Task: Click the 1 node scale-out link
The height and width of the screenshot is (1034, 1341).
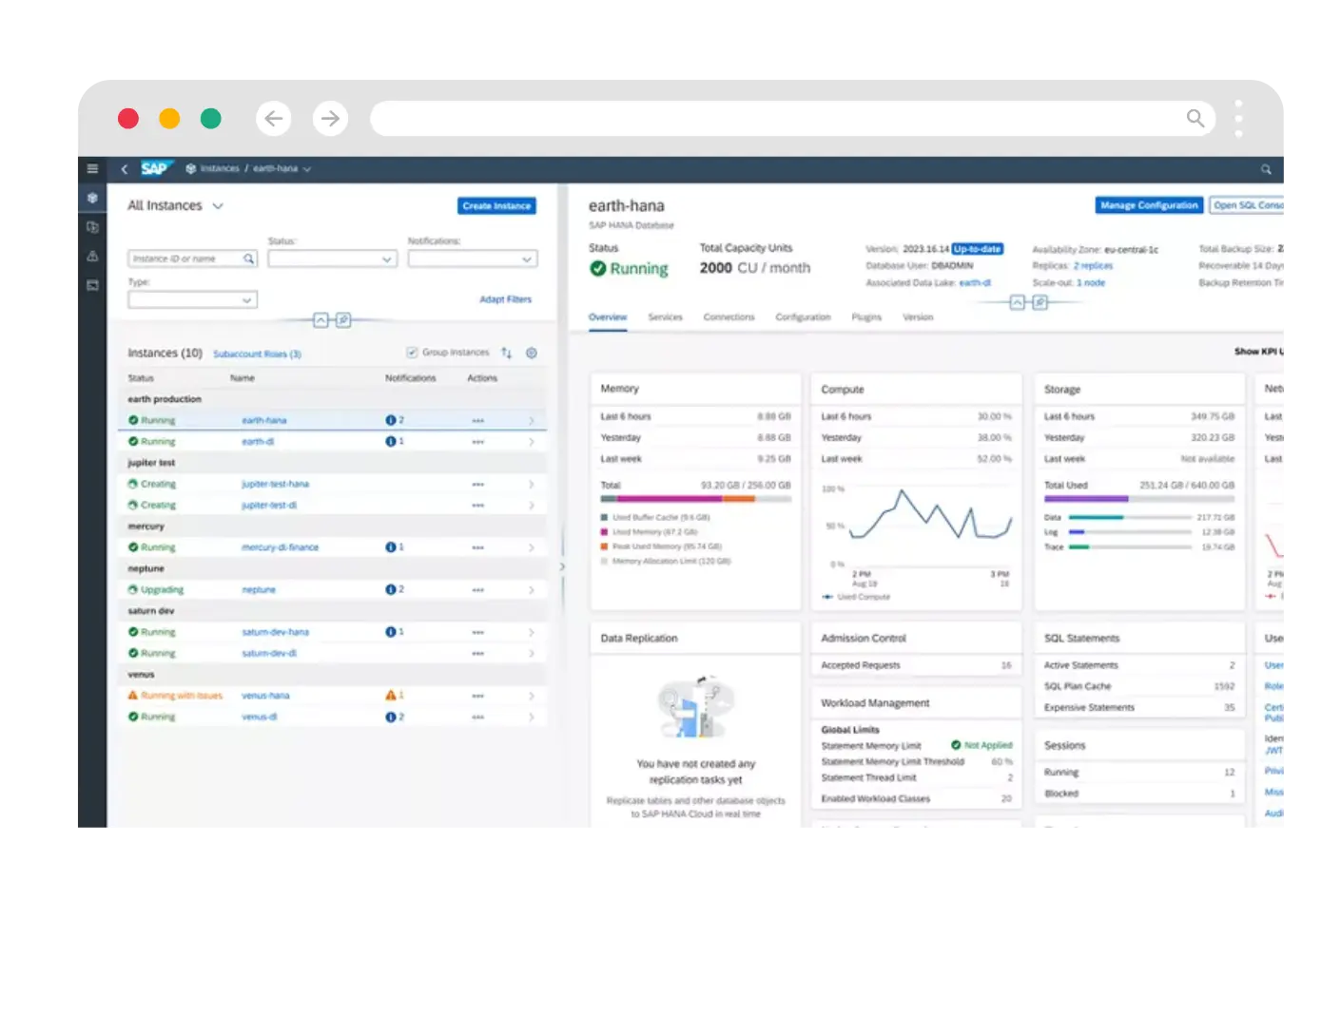Action: pos(1091,283)
